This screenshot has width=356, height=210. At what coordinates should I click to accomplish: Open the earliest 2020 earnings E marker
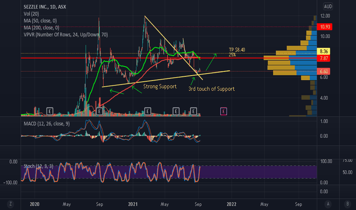point(50,111)
